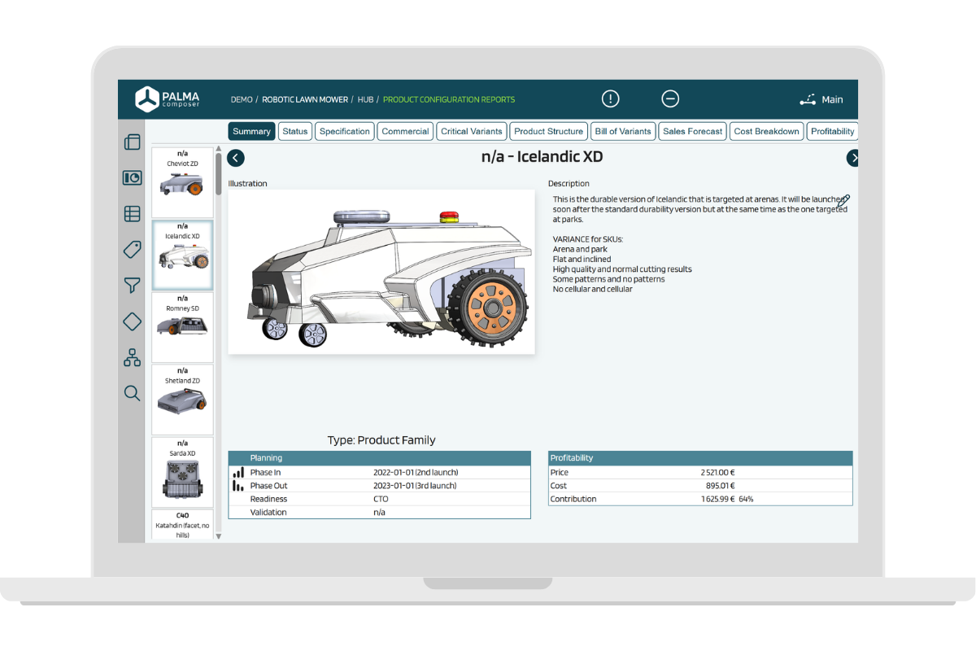Image resolution: width=976 pixels, height=651 pixels.
Task: Edit description using the pencil icon
Action: click(843, 200)
